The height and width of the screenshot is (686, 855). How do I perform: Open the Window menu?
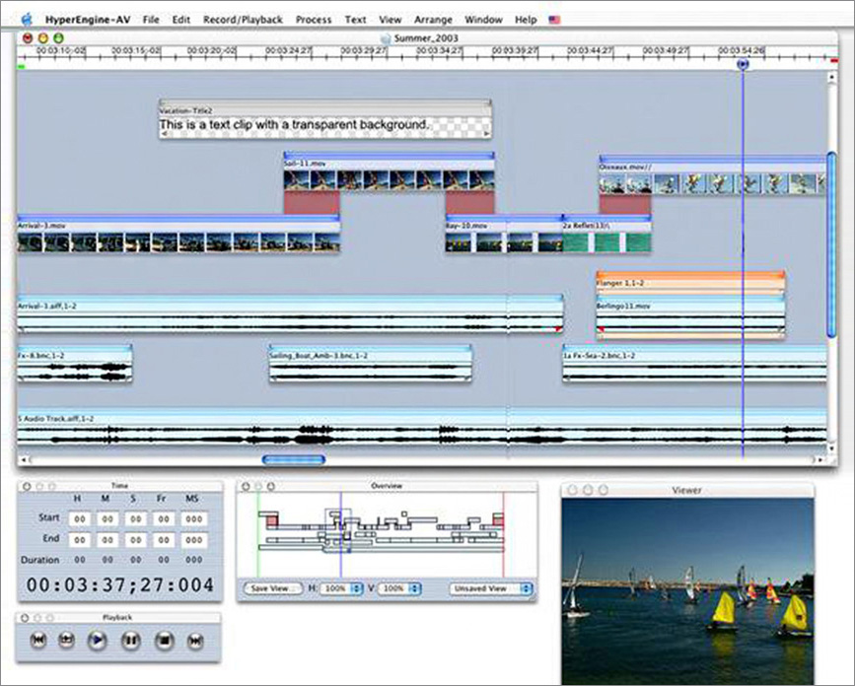[x=483, y=20]
